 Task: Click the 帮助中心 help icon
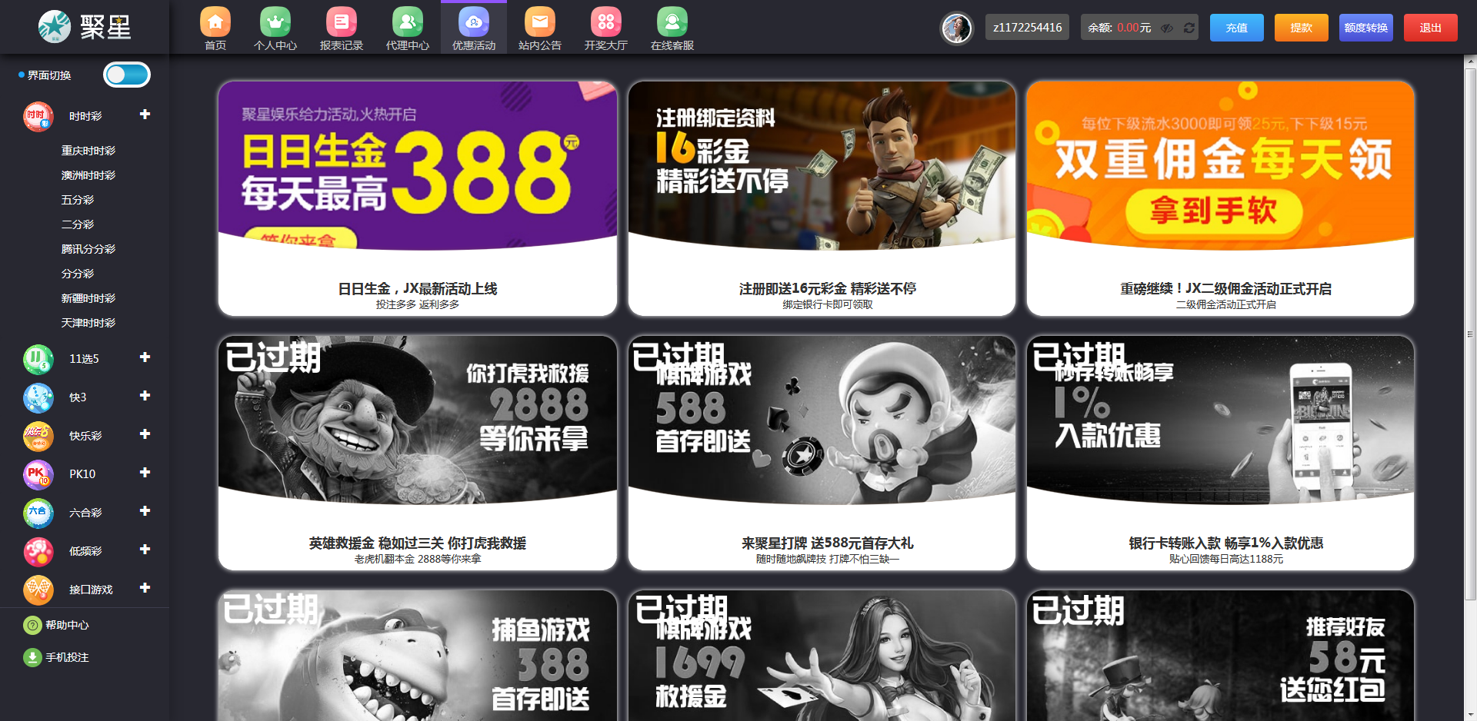tap(32, 625)
